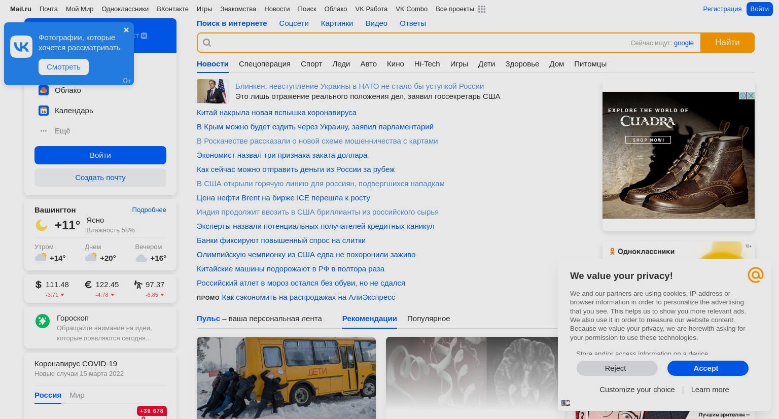The image size is (779, 419).
Task: Open the Все проекты menu
Action: coord(455,9)
